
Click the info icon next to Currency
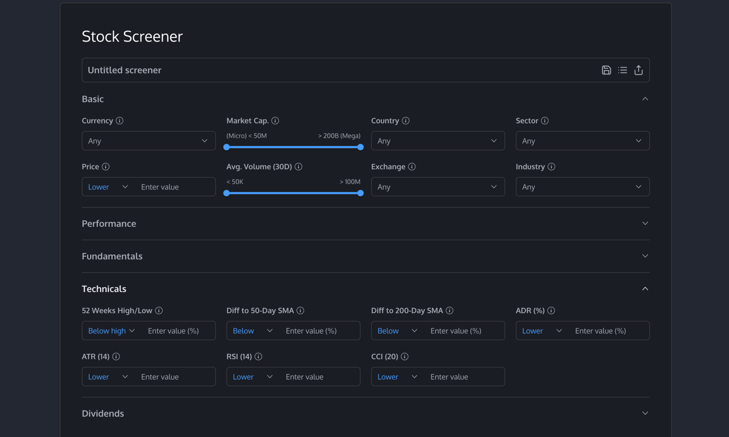click(120, 121)
